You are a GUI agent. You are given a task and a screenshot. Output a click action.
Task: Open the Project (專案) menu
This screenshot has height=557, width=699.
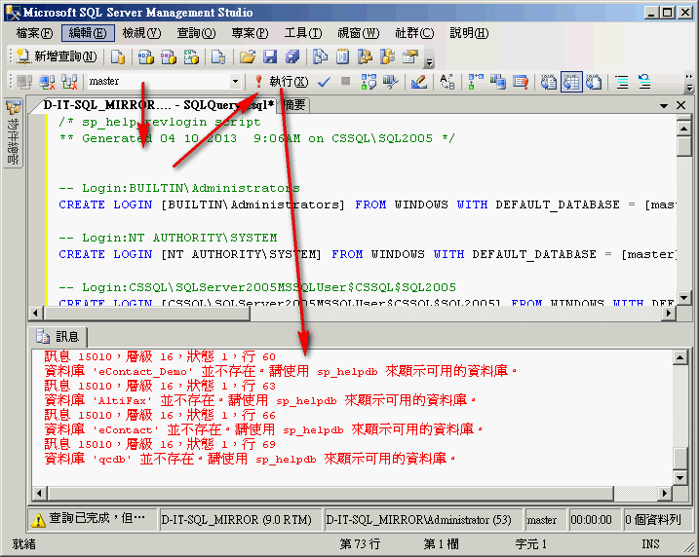pos(251,33)
